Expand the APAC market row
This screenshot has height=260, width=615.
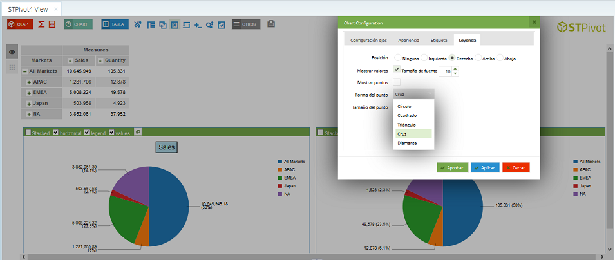point(29,82)
